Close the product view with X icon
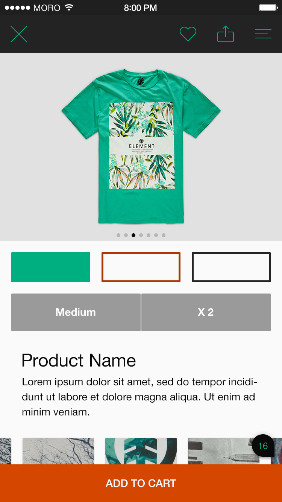Viewport: 282px width, 502px height. [19, 34]
